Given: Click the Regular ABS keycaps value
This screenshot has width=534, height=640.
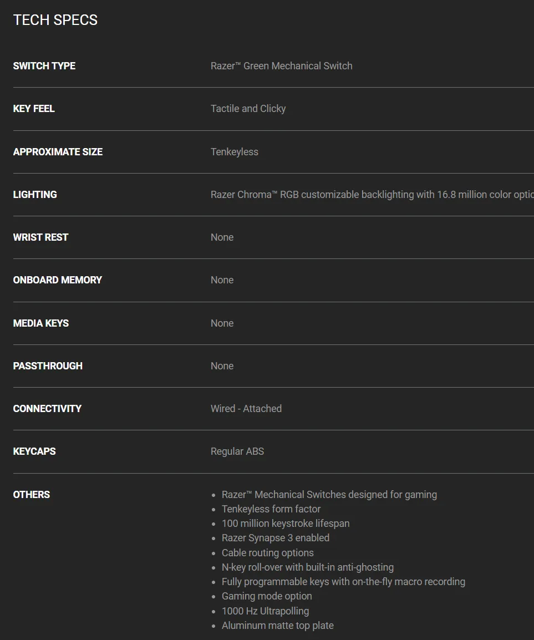Looking at the screenshot, I should click(x=237, y=451).
